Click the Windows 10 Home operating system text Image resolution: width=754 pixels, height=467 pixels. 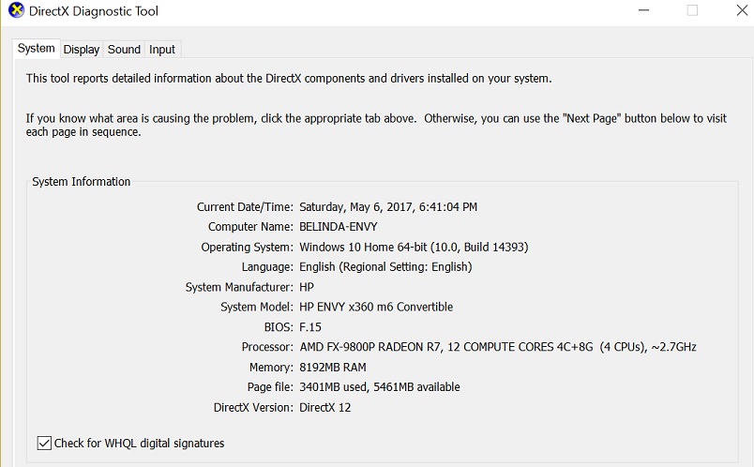pos(414,248)
